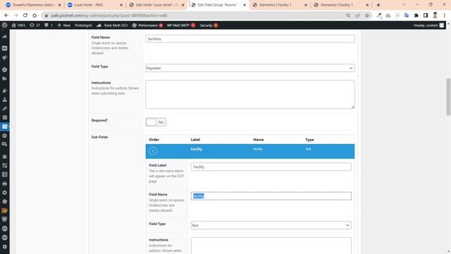Click the browser forward arrow
The image size is (451, 254).
(x=16, y=16)
